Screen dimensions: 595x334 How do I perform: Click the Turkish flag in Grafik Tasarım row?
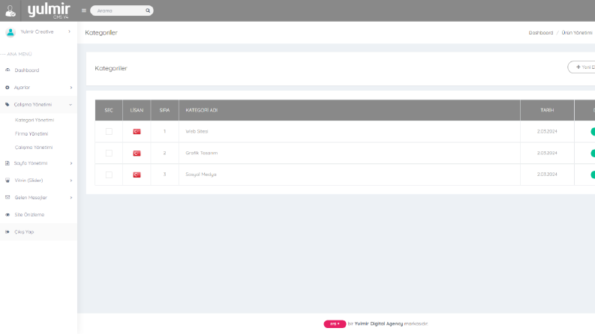[137, 153]
